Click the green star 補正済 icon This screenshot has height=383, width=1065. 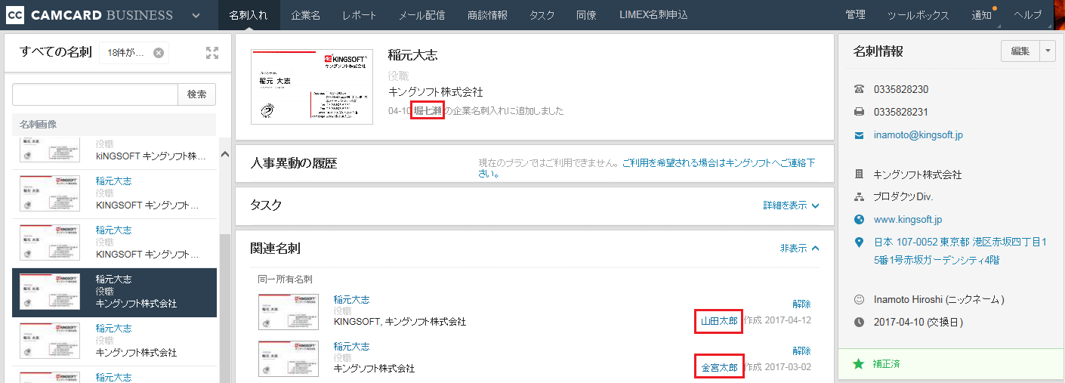pyautogui.click(x=858, y=364)
